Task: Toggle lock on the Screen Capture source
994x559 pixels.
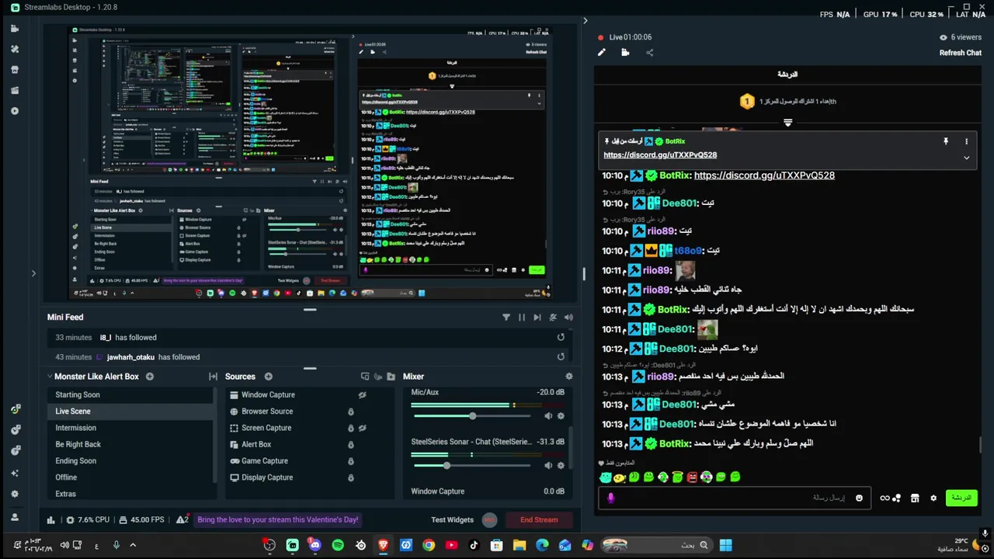Action: point(350,428)
